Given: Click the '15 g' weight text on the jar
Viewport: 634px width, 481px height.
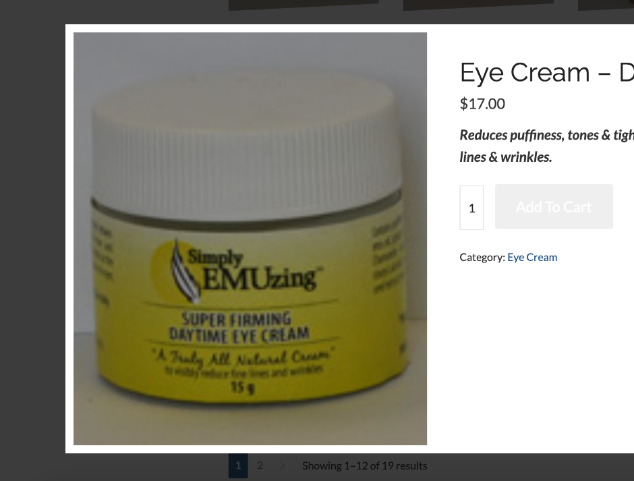Looking at the screenshot, I should coord(243,387).
